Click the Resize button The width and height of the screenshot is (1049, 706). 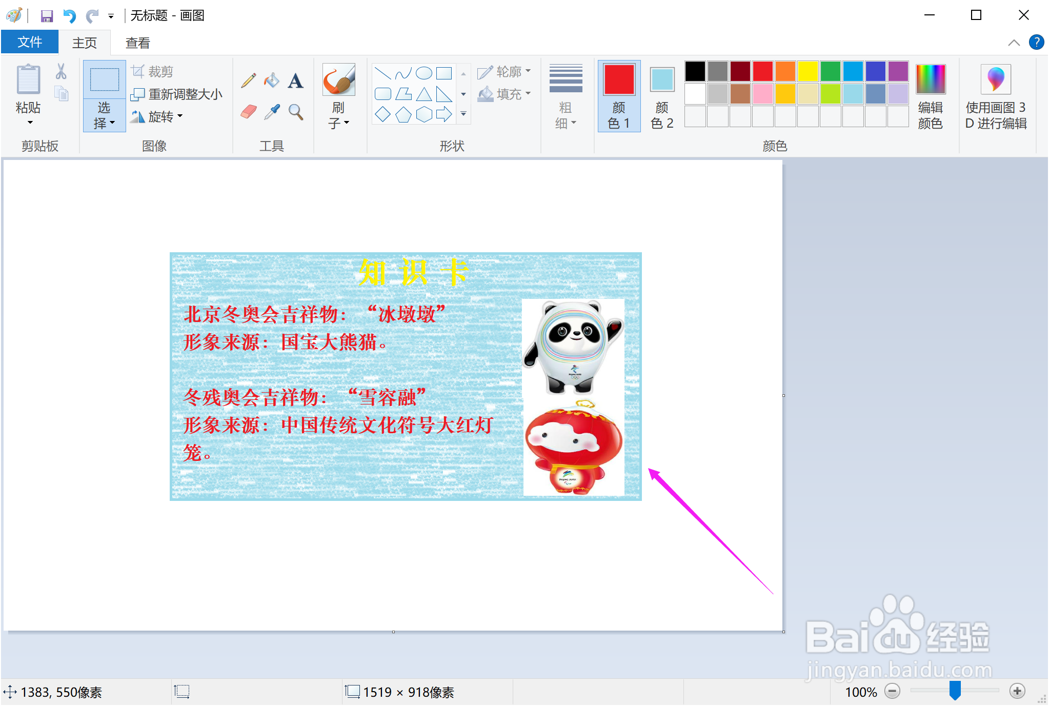[177, 94]
